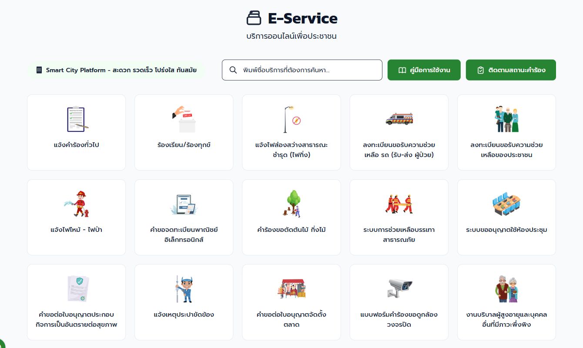This screenshot has width=583, height=348.
Task: Open the คำขอต่อใบอนุญาตจัดตั้งตลาด label
Action: coord(291,319)
